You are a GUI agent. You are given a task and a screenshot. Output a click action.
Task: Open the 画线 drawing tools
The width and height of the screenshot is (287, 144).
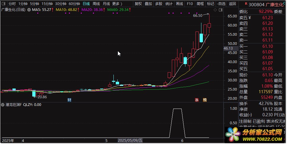179,4
